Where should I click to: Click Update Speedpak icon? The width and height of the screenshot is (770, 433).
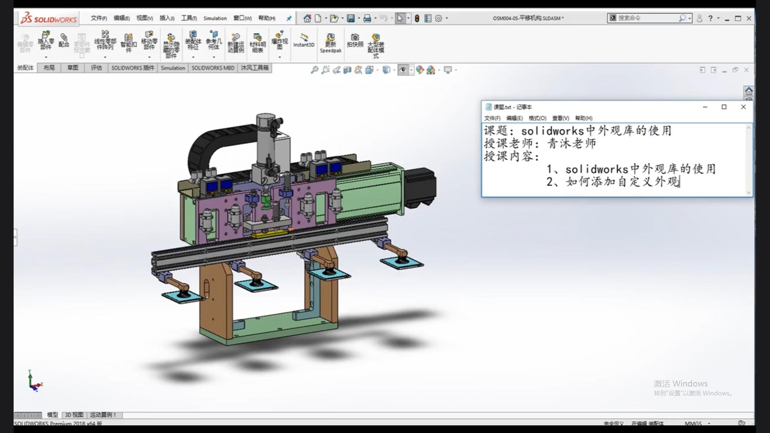pos(330,43)
